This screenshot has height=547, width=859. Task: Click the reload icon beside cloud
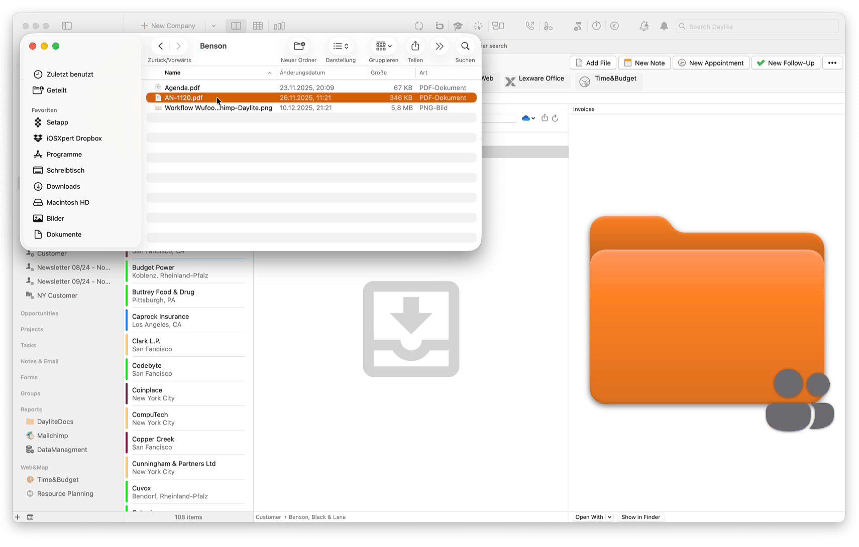coord(555,118)
